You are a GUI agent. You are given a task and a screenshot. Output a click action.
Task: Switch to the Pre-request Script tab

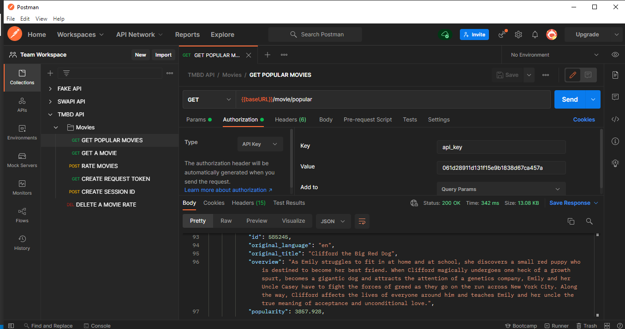(368, 120)
